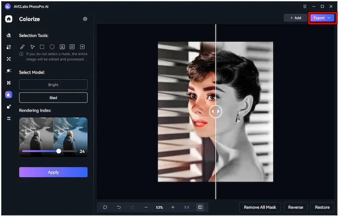
Task: Toggle the split compare view
Action: tap(200, 207)
